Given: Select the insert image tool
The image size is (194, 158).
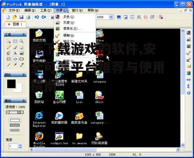Looking at the screenshot, I should [x=21, y=53].
